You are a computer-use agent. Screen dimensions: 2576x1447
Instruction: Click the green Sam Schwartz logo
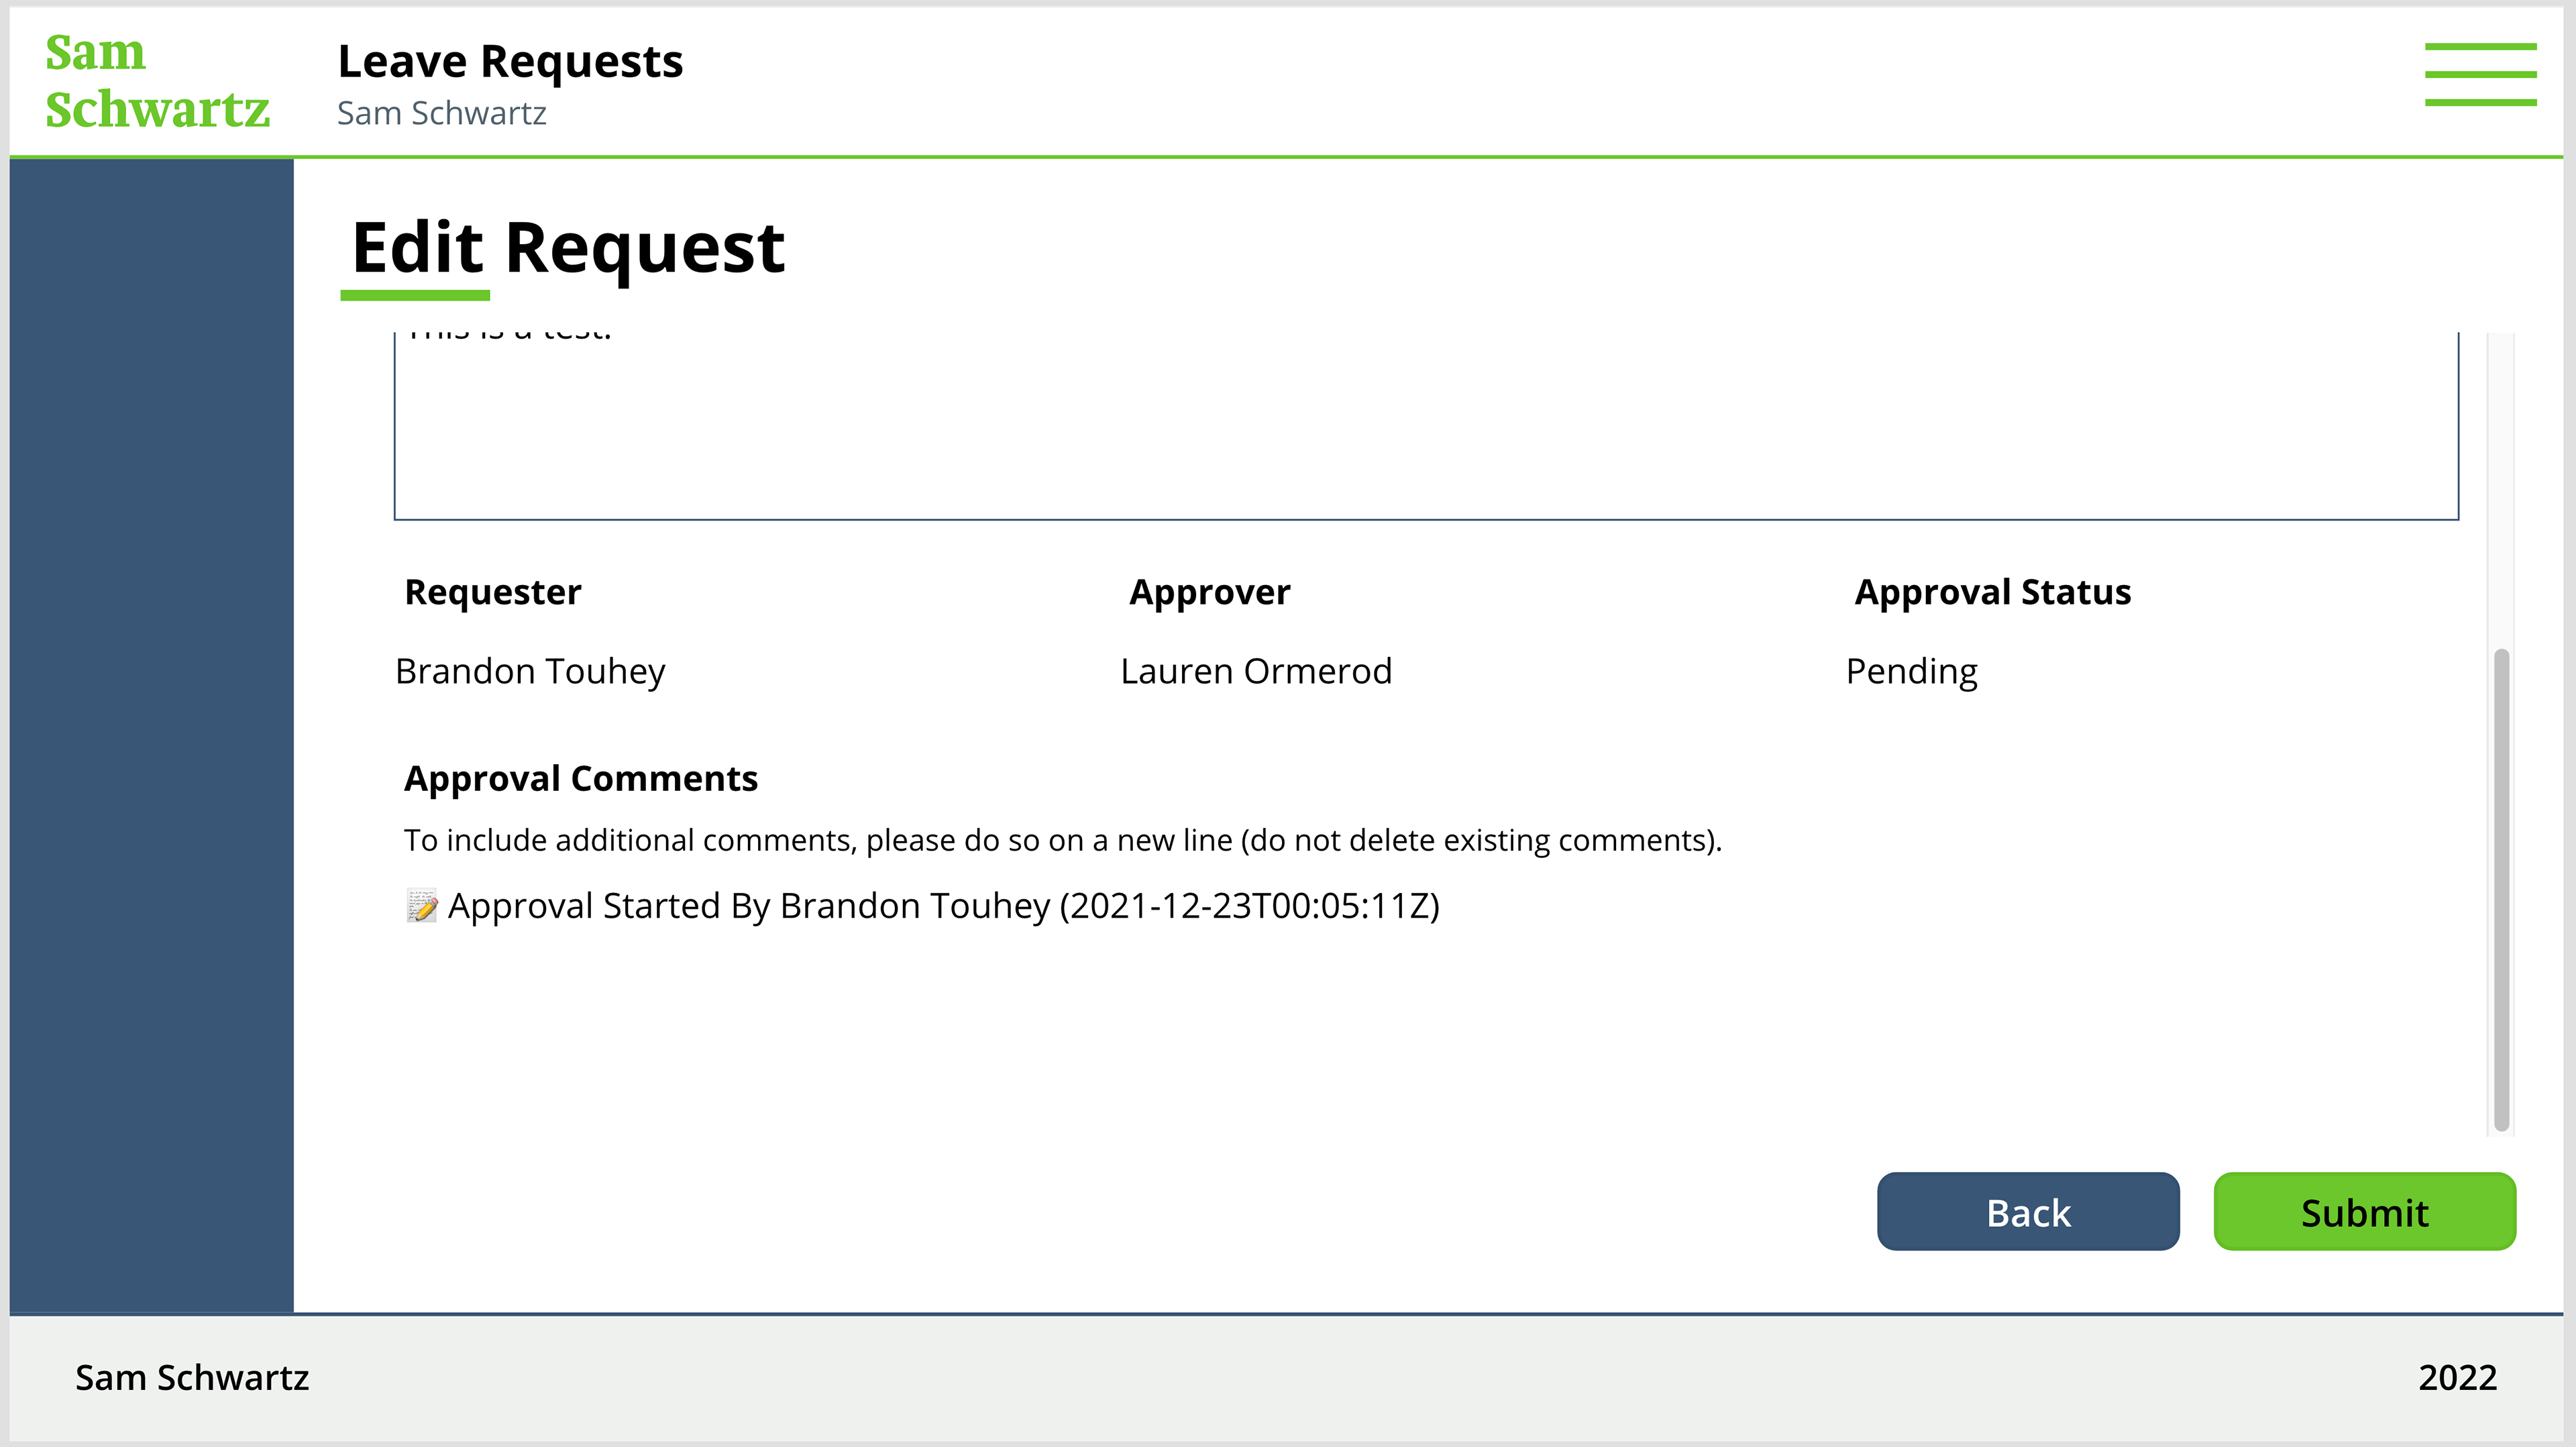[157, 81]
